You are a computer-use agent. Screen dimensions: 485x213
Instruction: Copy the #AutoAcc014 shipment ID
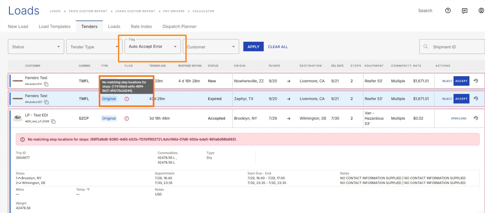46,84
